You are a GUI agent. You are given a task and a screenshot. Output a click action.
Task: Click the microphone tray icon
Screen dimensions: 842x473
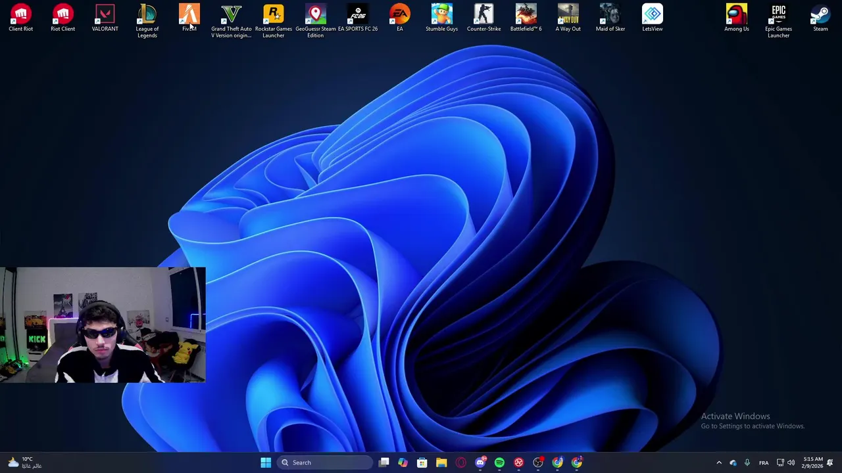coord(747,462)
